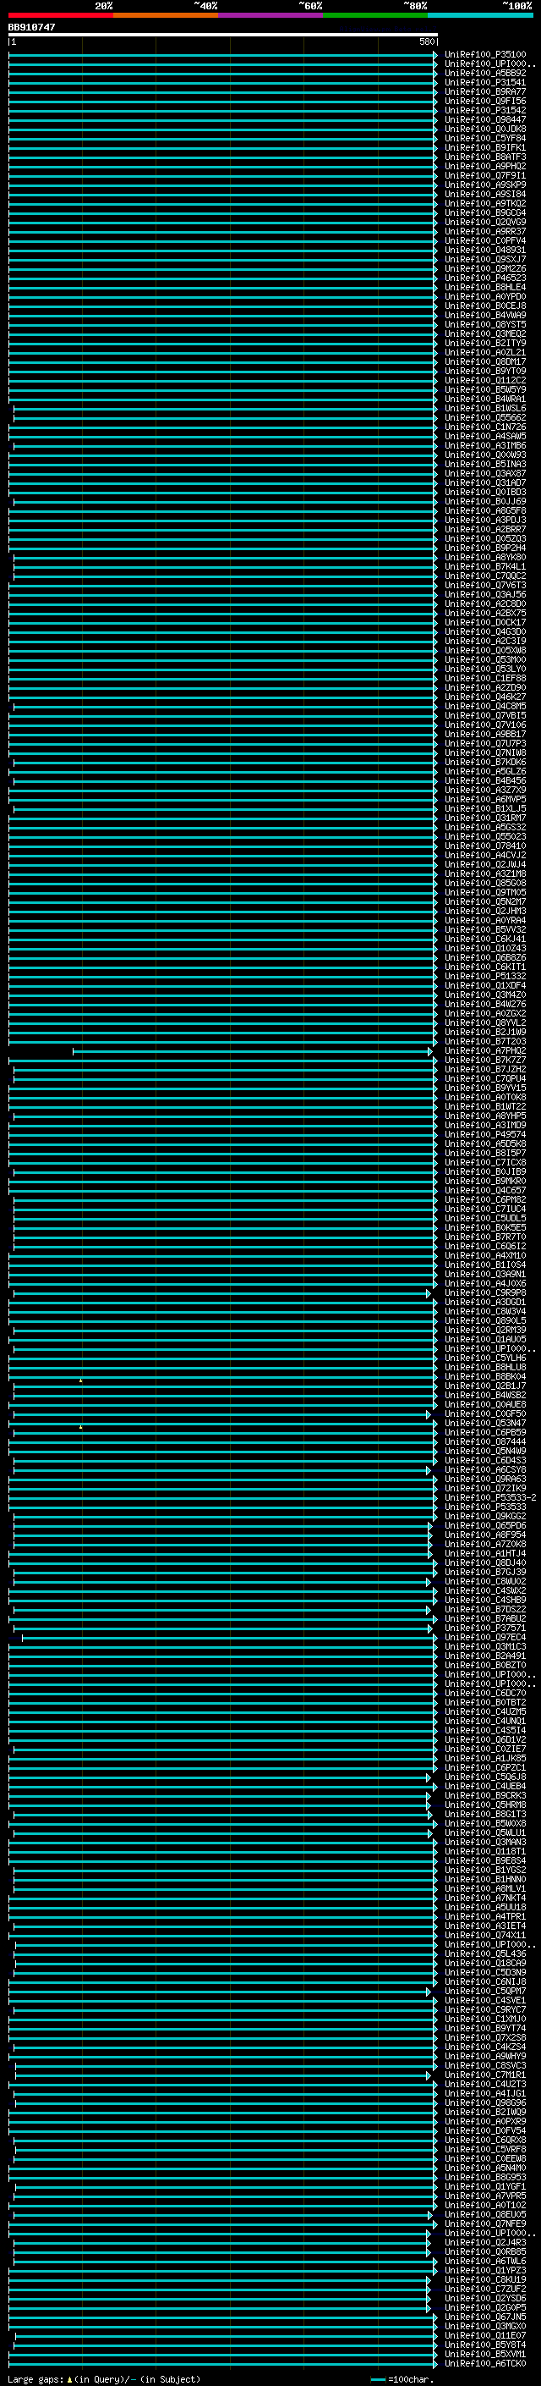Select hit label UniRef100_O48931
Image resolution: width=541 pixels, height=2386 pixels.
(484, 250)
